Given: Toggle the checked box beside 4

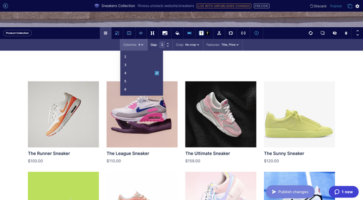Looking at the screenshot, I should point(157,73).
